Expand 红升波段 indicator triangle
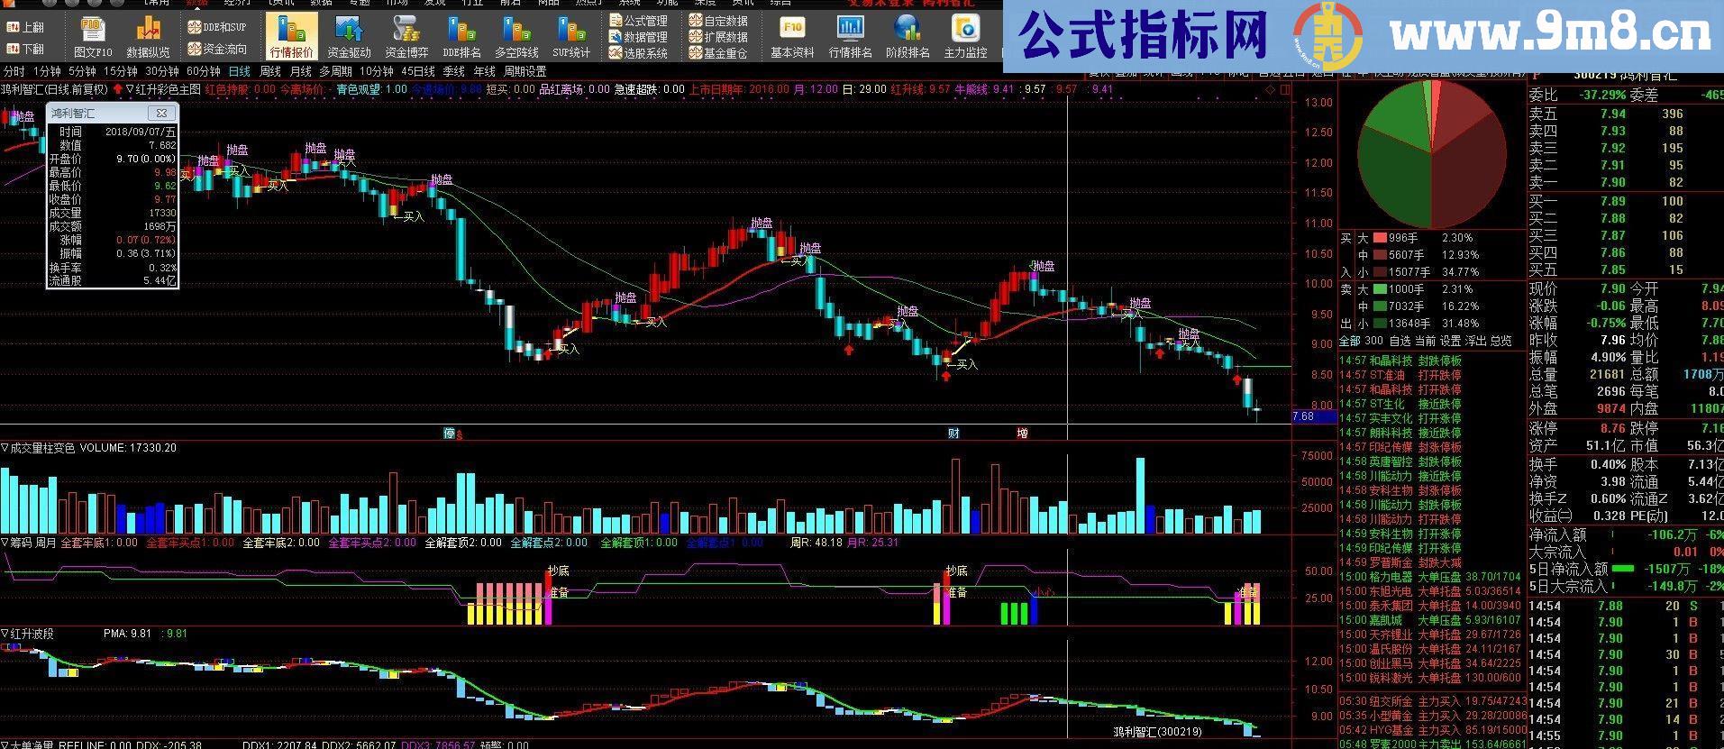 pyautogui.click(x=5, y=634)
